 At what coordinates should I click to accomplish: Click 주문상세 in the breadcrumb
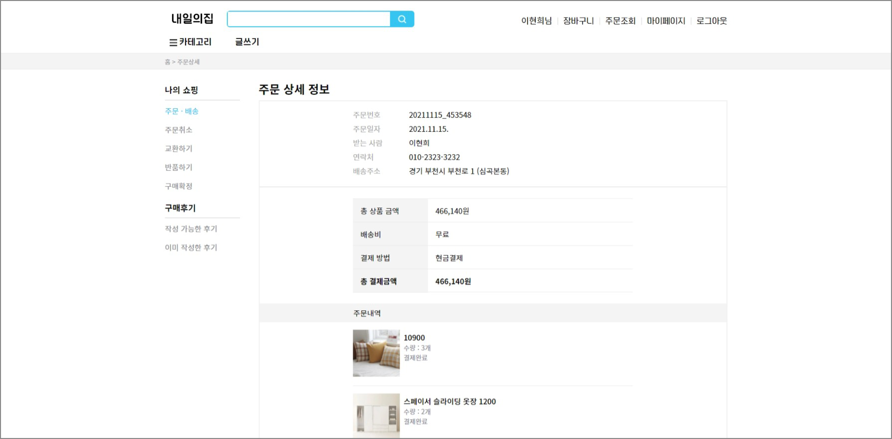click(x=189, y=62)
